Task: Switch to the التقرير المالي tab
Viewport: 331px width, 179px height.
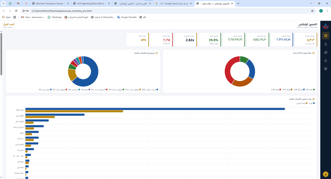Action: click(132, 4)
